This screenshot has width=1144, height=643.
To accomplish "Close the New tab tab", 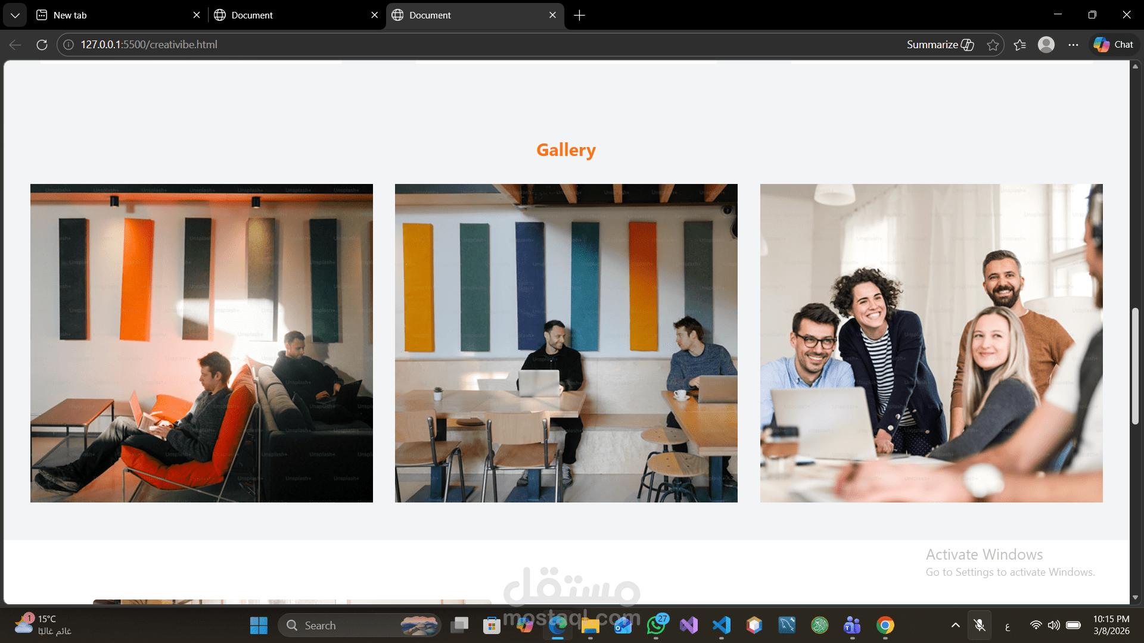I will (197, 15).
